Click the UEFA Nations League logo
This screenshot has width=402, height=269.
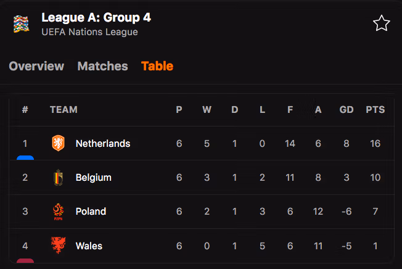[x=21, y=24]
